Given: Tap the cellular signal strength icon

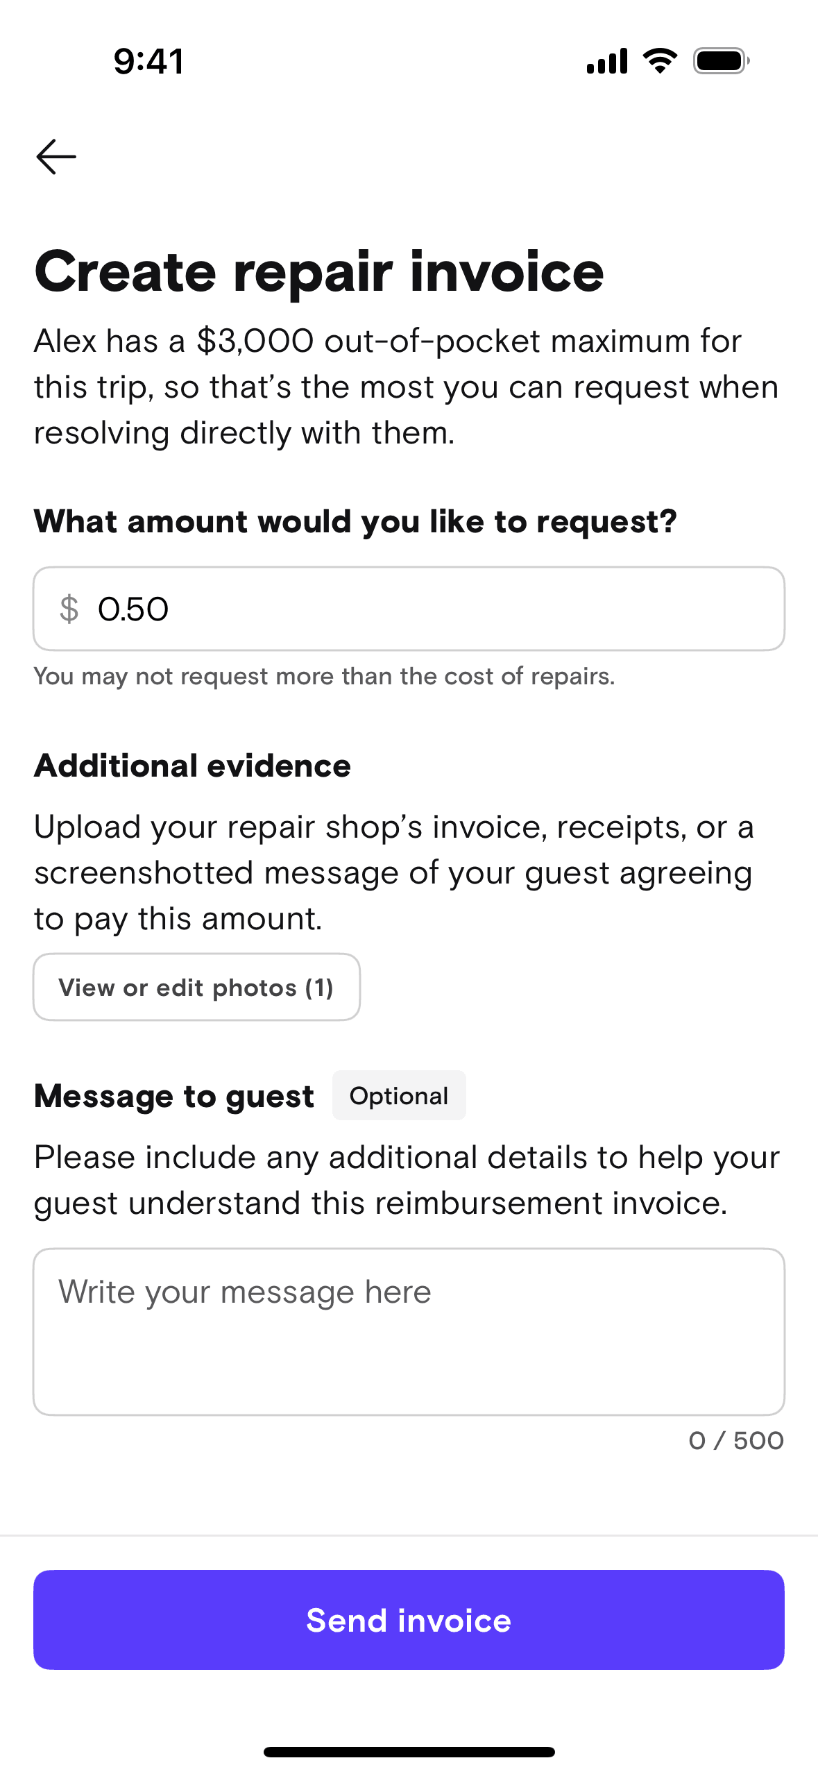Looking at the screenshot, I should [606, 61].
